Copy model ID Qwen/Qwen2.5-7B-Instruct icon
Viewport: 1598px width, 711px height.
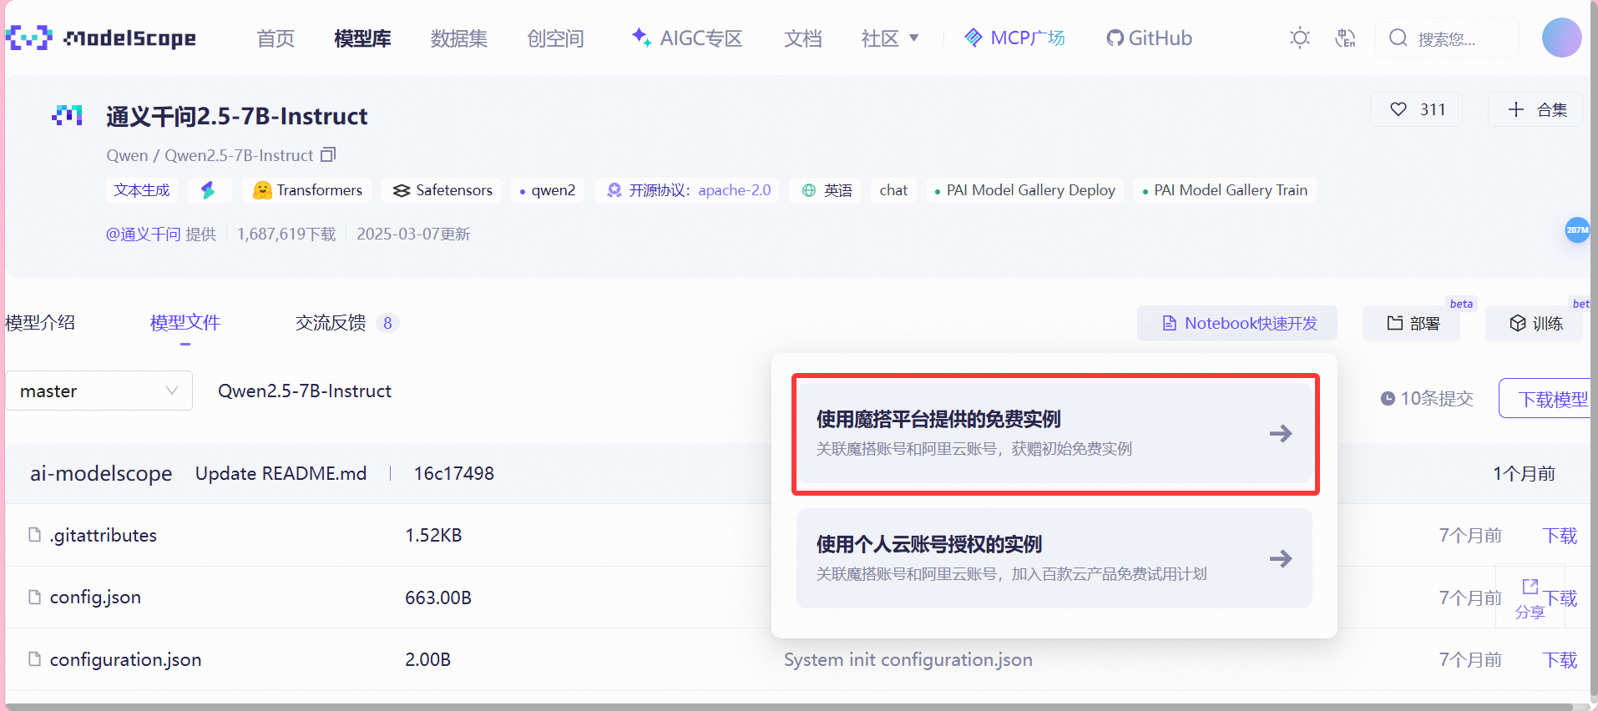click(x=328, y=154)
